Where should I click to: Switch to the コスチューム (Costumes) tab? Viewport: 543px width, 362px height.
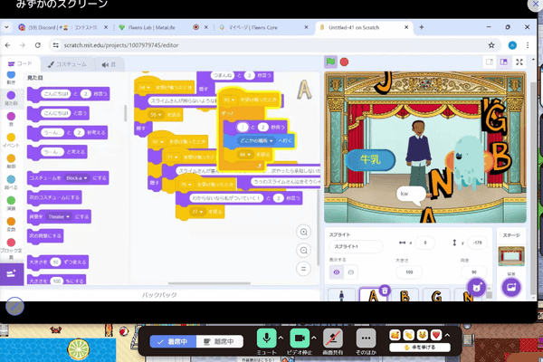point(68,64)
